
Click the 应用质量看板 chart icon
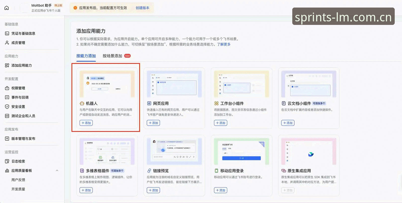tap(7, 171)
